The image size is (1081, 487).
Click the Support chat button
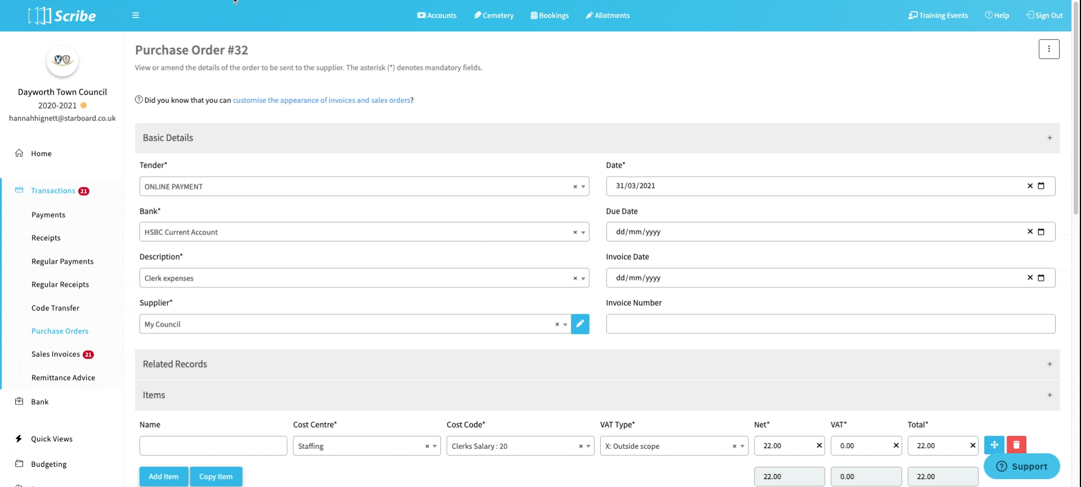coord(1021,466)
